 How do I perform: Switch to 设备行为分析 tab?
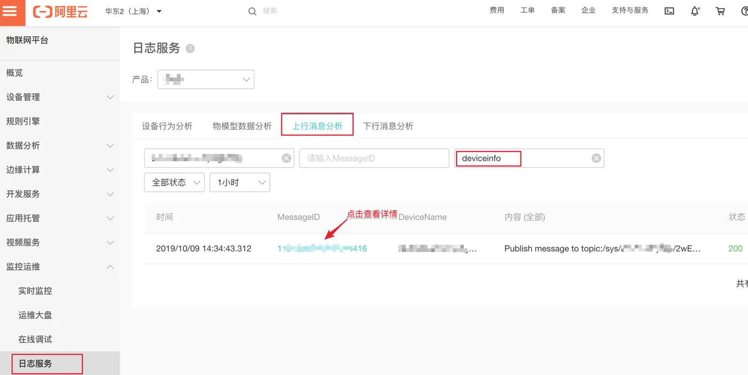[167, 126]
